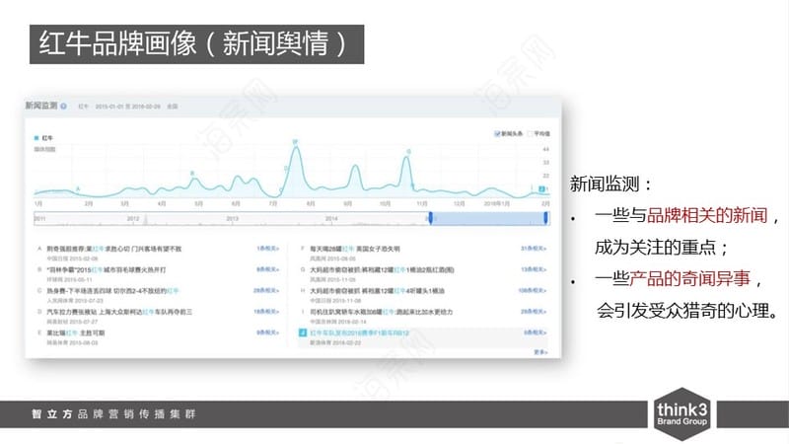
Task: Open highlighted news item J 红牛车队发布
Action: (x=360, y=333)
